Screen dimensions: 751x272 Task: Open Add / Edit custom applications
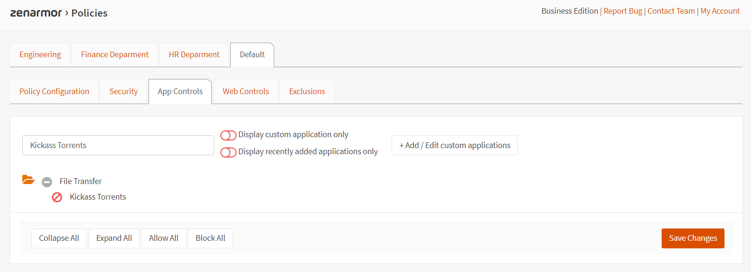(454, 145)
